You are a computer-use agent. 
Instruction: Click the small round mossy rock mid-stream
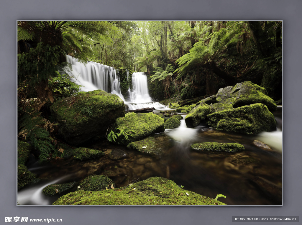[172, 123]
